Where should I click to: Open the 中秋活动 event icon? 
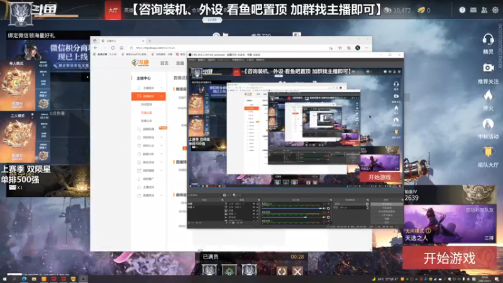pyautogui.click(x=488, y=128)
